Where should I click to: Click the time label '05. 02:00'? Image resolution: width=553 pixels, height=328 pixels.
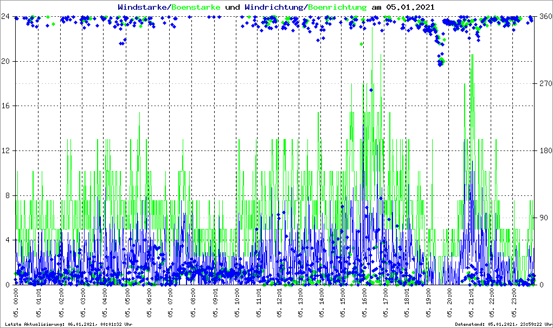pos(61,303)
